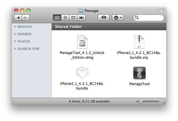The image size is (178, 121).
Task: Click the Pwnage folder icon in title bar
Action: click(81, 11)
